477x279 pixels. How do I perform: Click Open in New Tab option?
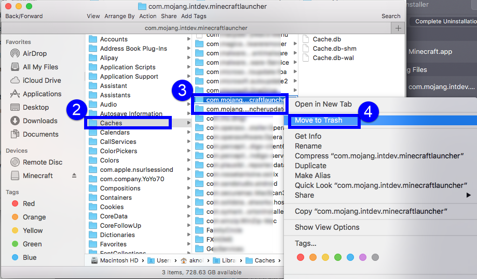(x=323, y=104)
